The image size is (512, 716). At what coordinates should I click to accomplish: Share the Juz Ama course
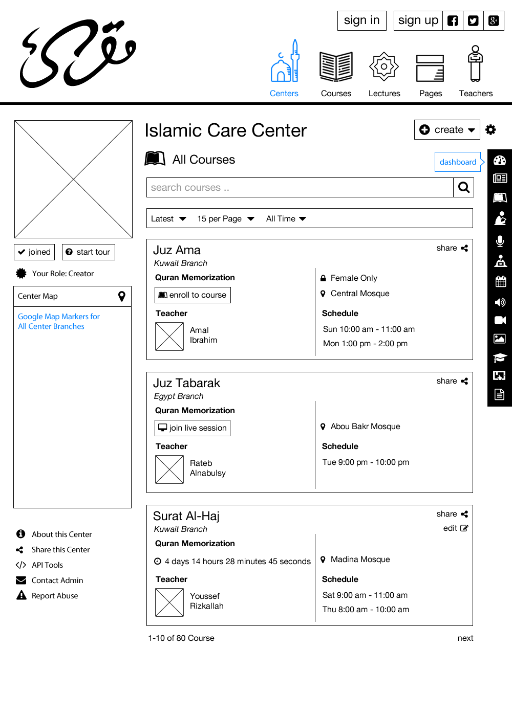pos(452,248)
